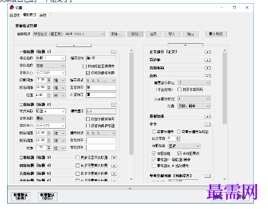Click the 导入 button

(x=172, y=34)
